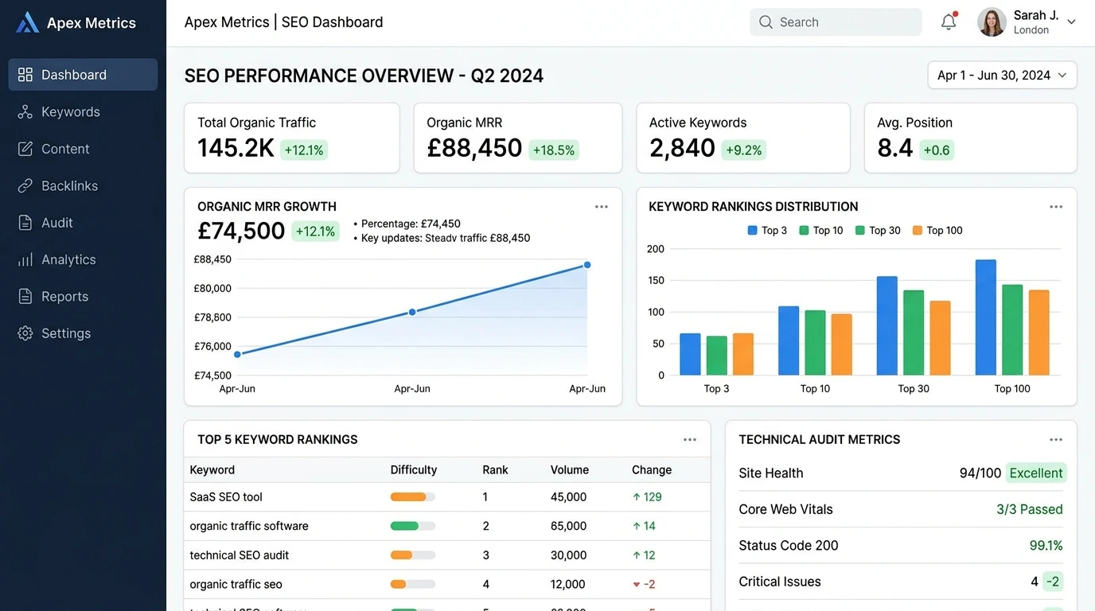This screenshot has width=1095, height=611.
Task: Click the 'organic traffic software' keyword
Action: click(x=249, y=526)
